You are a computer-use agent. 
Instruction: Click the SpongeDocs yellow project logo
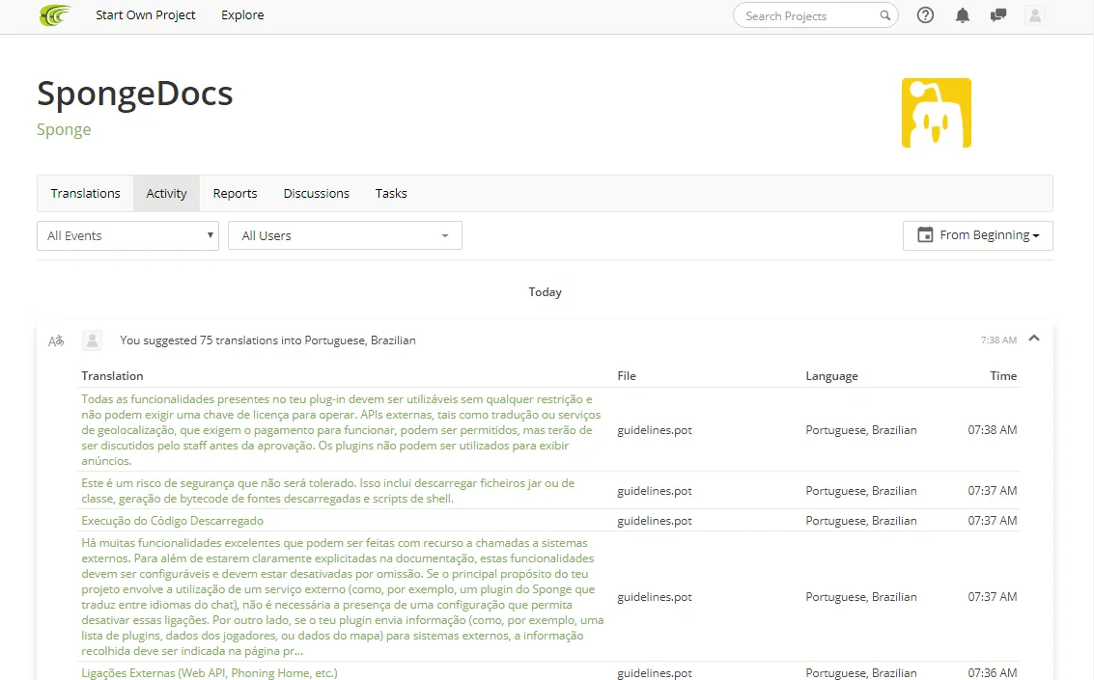tap(937, 113)
